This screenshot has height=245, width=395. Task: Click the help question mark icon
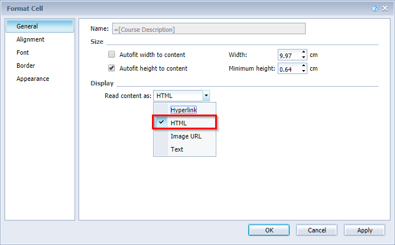[375, 9]
